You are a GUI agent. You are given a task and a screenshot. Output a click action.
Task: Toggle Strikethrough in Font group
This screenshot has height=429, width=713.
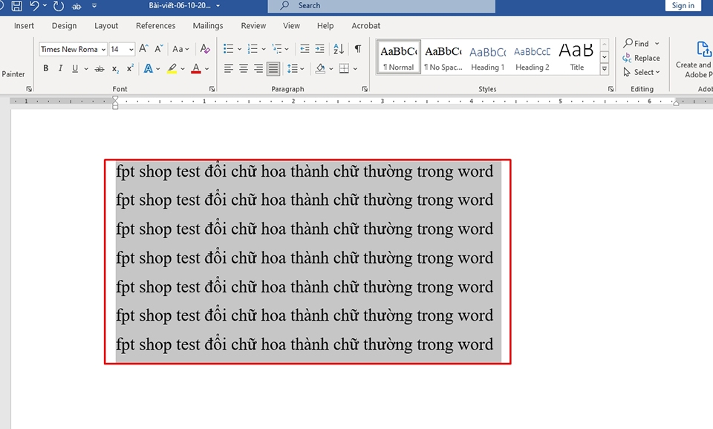[x=99, y=69]
